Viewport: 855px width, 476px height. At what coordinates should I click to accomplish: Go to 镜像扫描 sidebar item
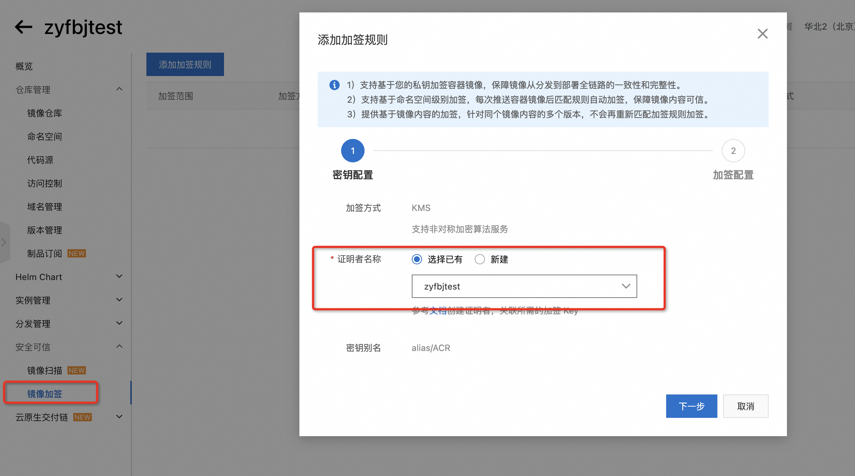click(x=45, y=370)
